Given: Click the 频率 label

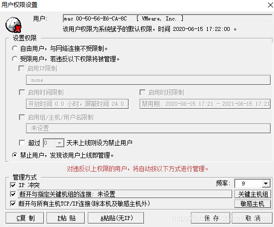Looking at the screenshot, I should click(x=223, y=183).
